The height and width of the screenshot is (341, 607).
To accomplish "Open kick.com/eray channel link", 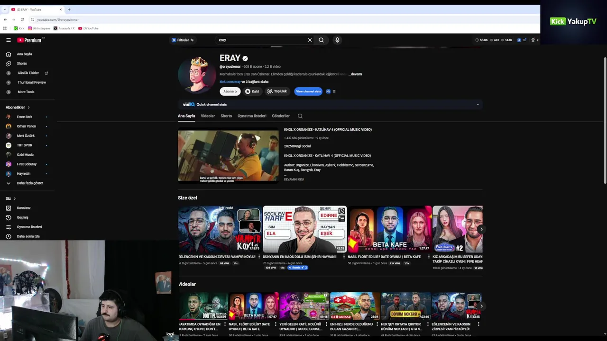I will 230,82.
